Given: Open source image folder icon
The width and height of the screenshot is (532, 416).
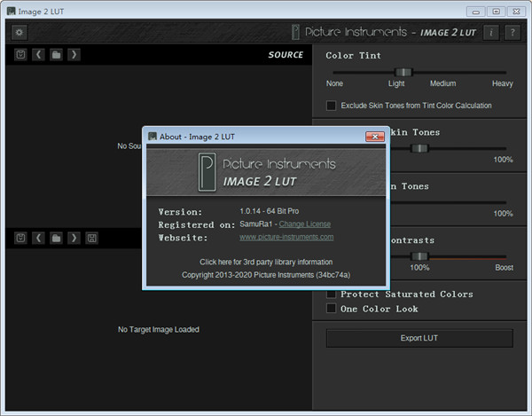Looking at the screenshot, I should pos(57,54).
